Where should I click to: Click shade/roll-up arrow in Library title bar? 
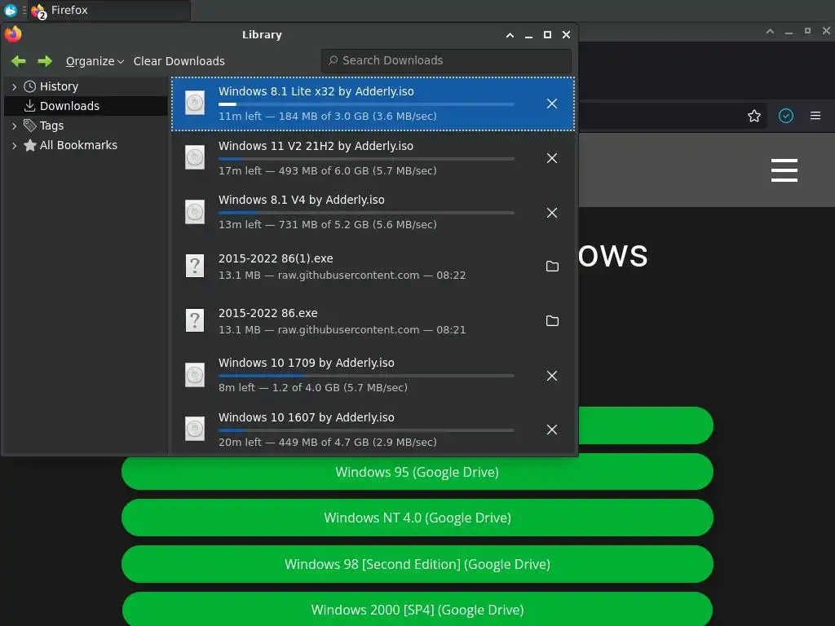[x=510, y=35]
